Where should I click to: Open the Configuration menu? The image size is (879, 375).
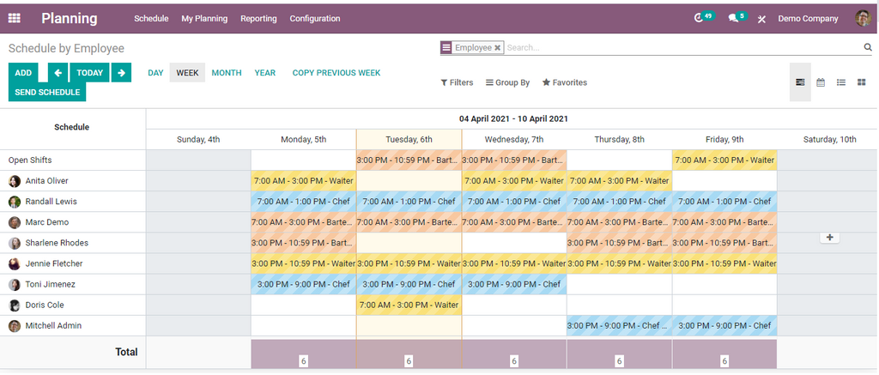(315, 18)
